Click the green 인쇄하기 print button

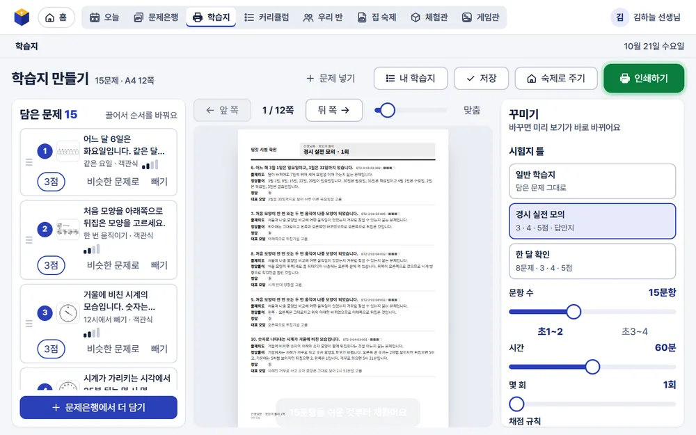click(644, 78)
